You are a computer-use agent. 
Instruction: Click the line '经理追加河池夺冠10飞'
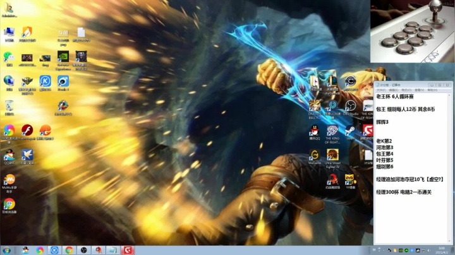400,179
